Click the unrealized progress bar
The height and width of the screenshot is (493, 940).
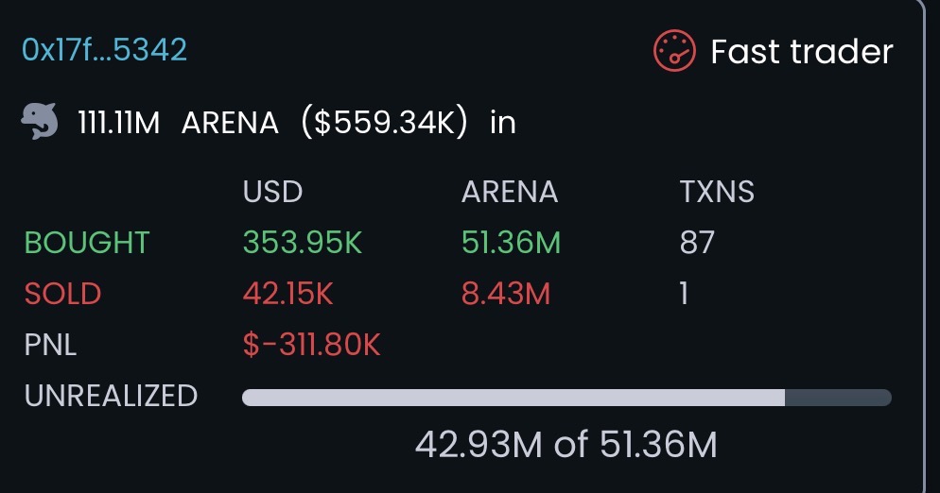[566, 398]
